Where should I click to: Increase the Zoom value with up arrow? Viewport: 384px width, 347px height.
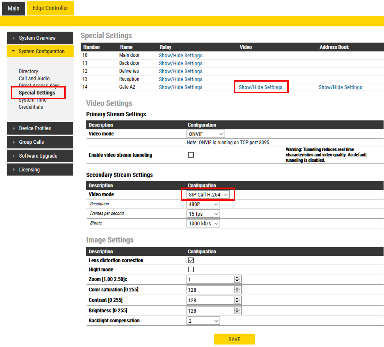(x=237, y=278)
